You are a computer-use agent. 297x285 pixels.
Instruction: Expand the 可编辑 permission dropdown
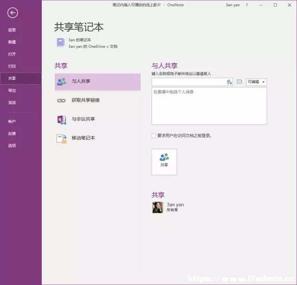[x=256, y=82]
